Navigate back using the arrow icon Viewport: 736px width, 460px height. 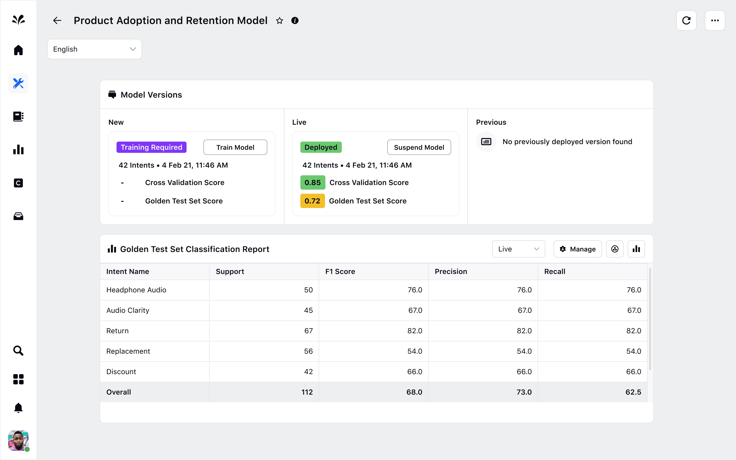click(57, 20)
